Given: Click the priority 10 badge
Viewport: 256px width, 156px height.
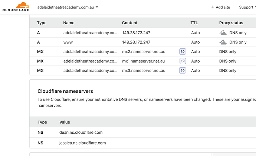Looking at the screenshot, I should pos(183,61).
